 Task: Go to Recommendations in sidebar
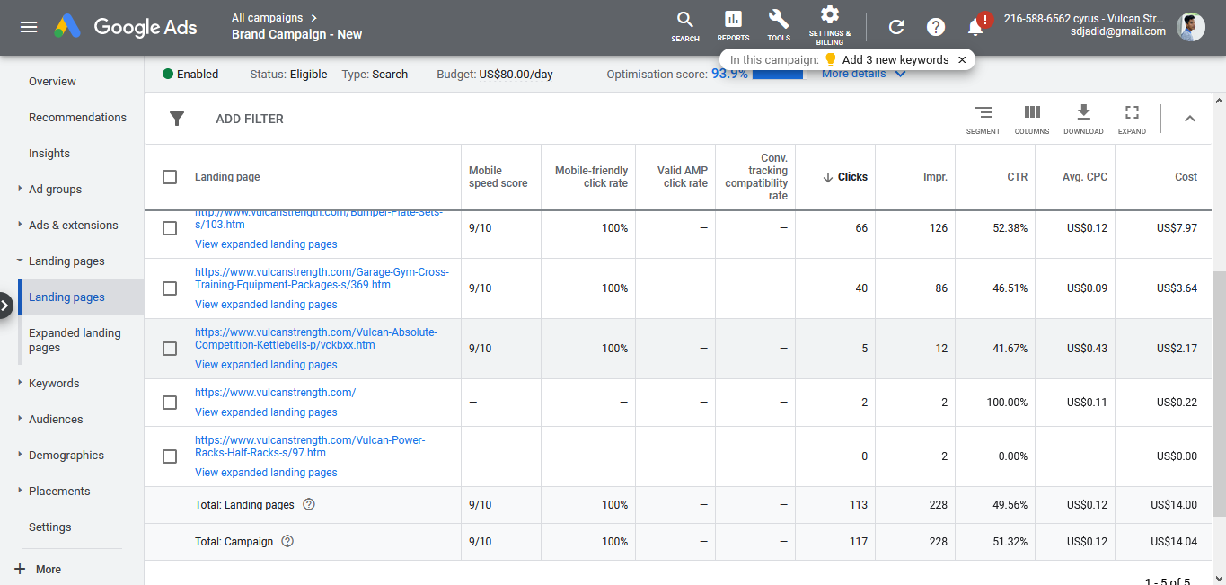coord(77,118)
